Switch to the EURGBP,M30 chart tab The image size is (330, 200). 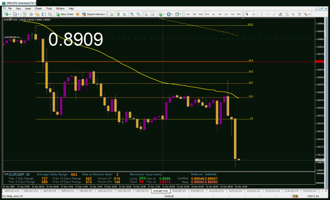(161, 191)
